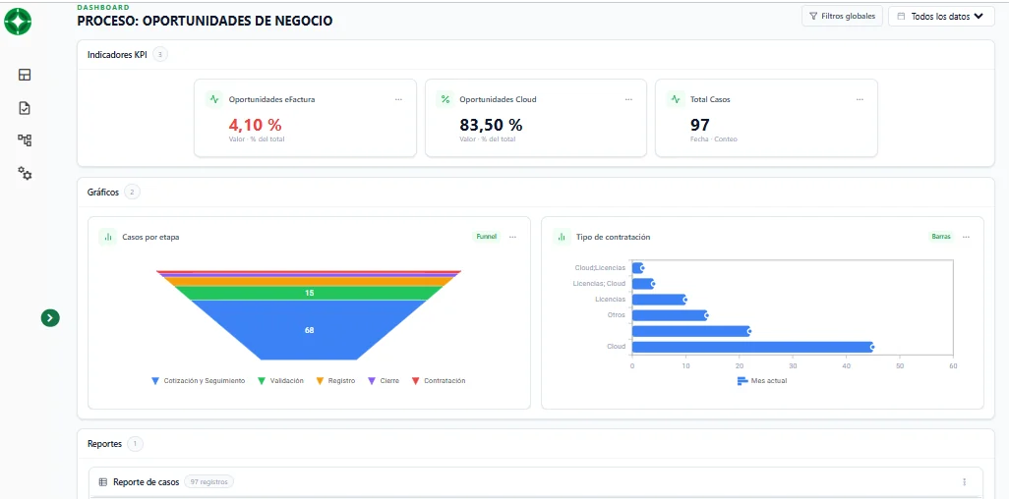Viewport: 1009px width, 499px height.
Task: Click the Otros bar in chart
Action: tap(670, 315)
